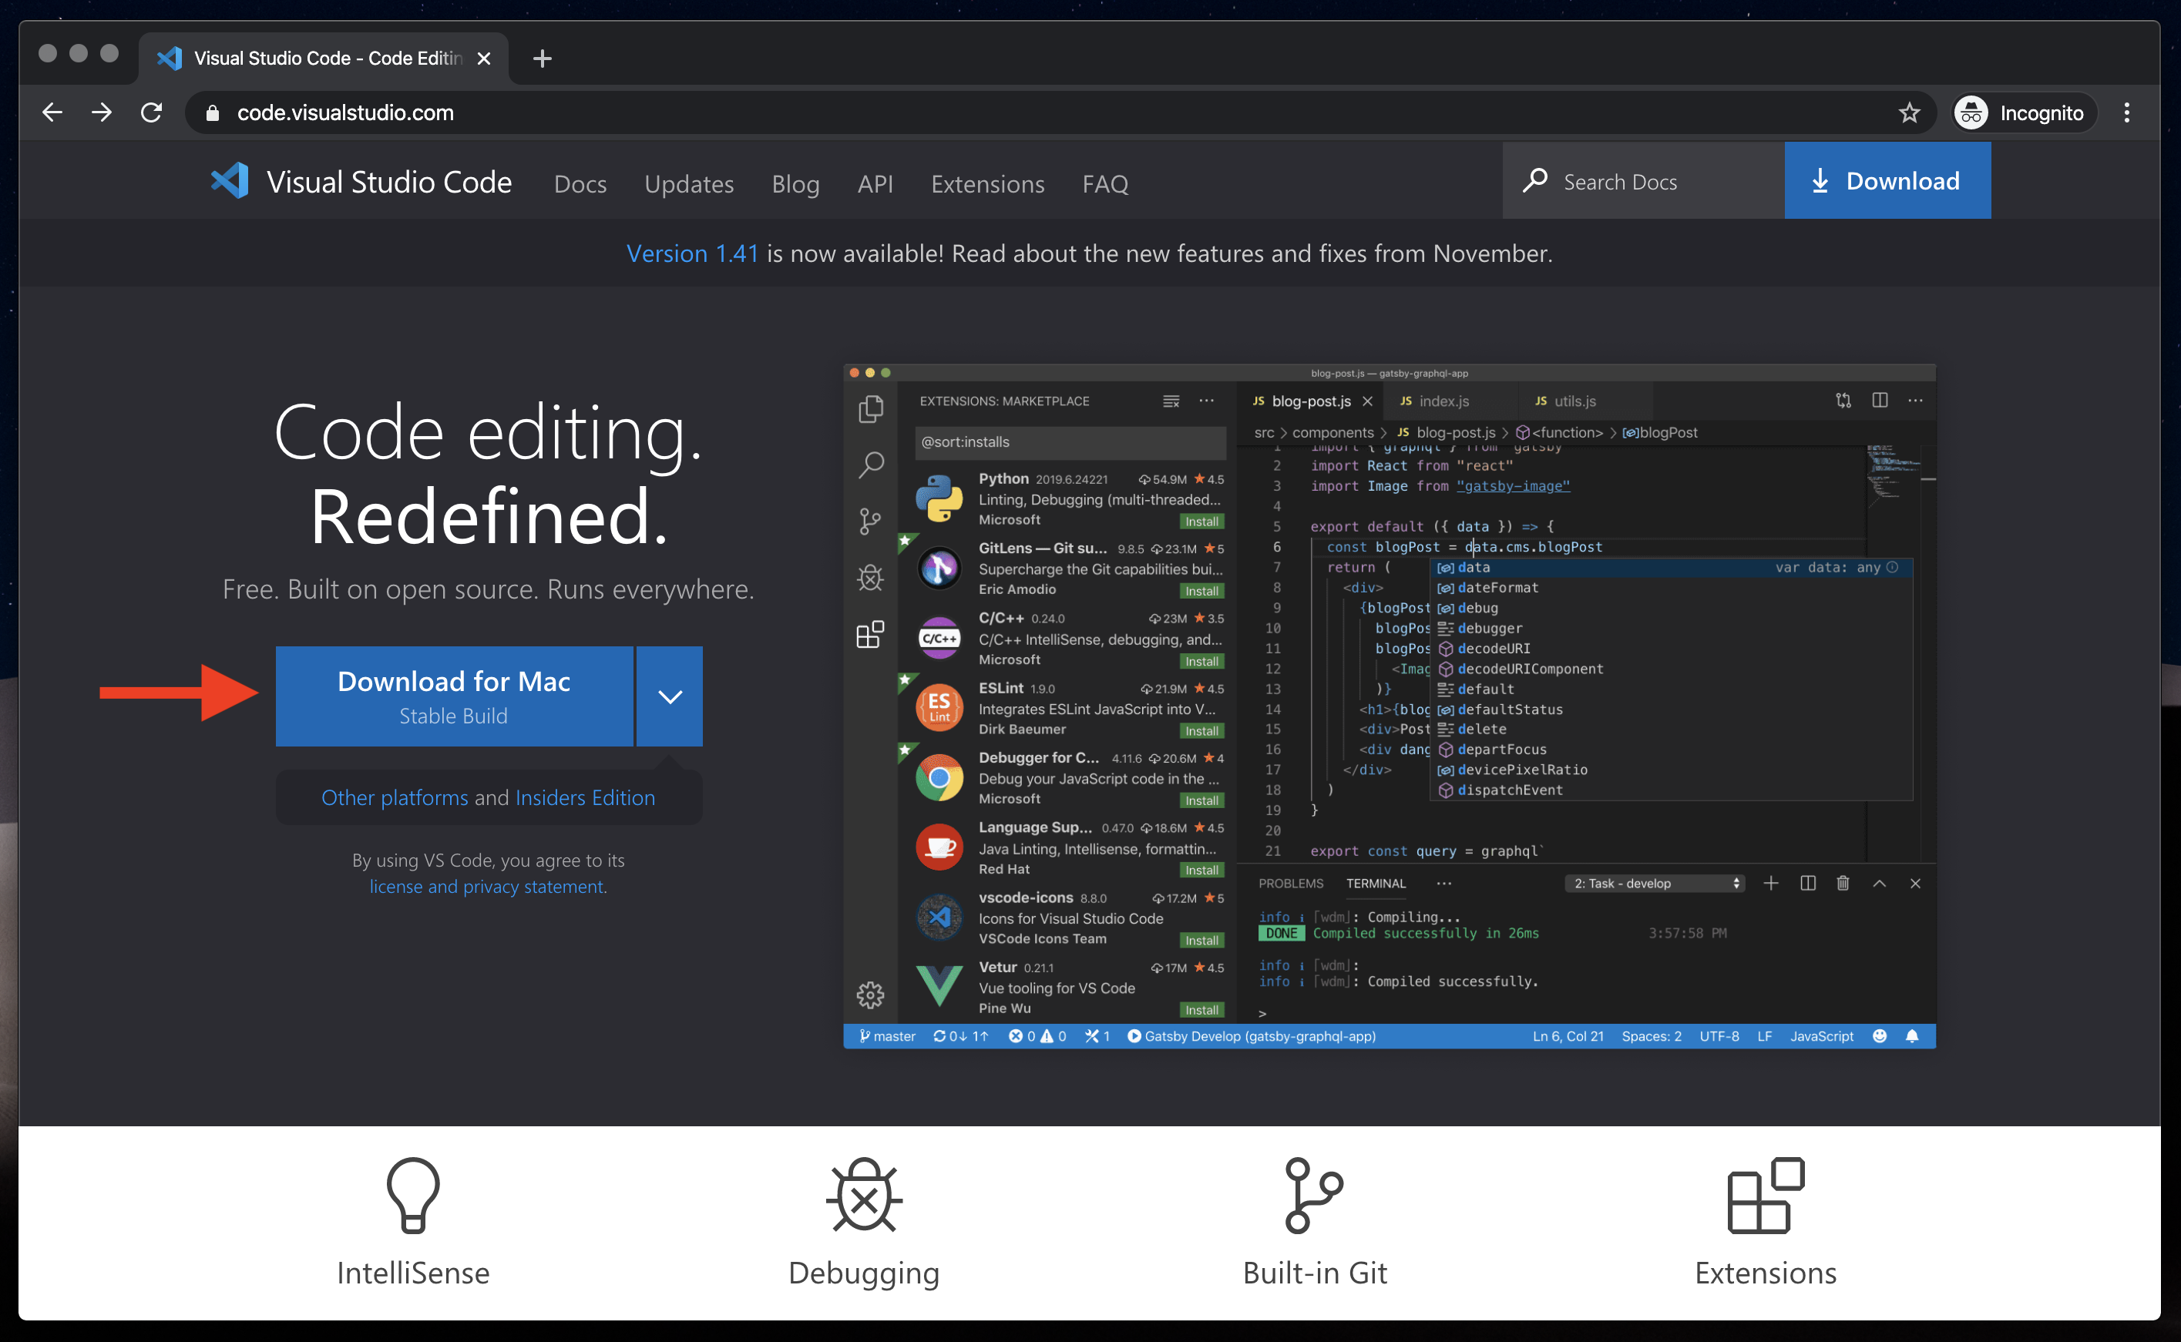Click the PROBLEMS tab in the bottom panel
The width and height of the screenshot is (2181, 1342).
pyautogui.click(x=1295, y=884)
